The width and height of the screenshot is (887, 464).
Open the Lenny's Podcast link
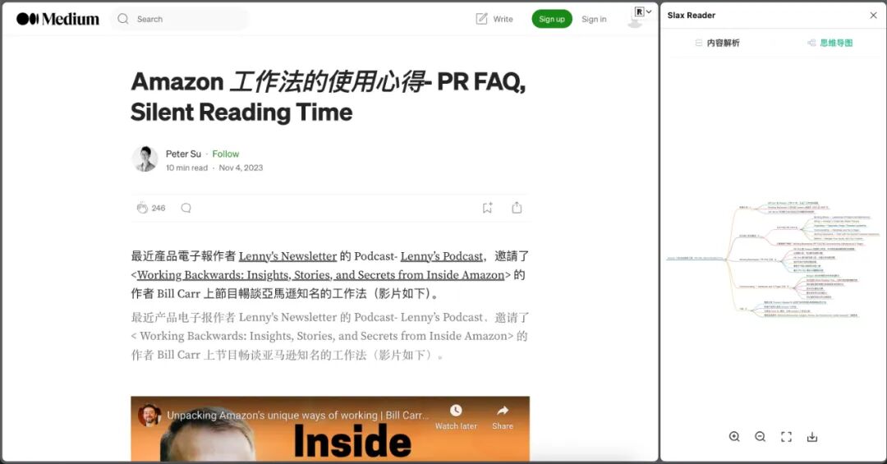click(x=442, y=255)
